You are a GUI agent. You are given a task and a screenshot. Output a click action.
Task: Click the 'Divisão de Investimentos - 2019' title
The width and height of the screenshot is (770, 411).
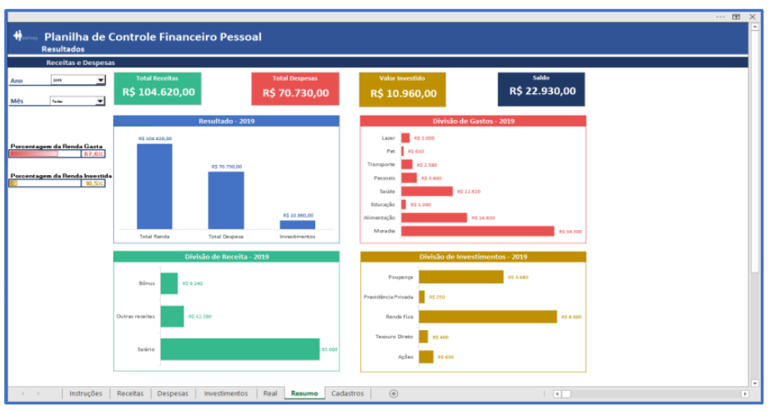[x=473, y=257]
